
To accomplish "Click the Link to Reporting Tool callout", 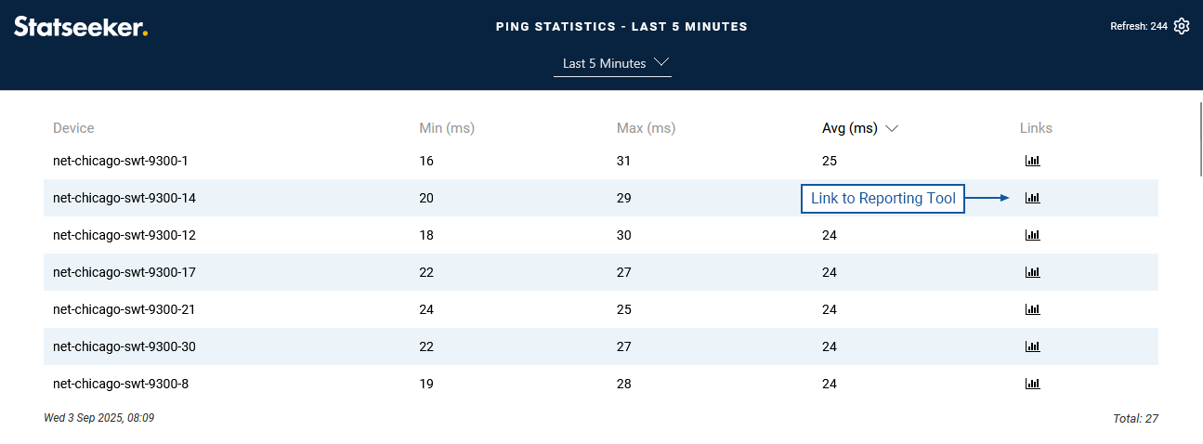I will click(883, 199).
